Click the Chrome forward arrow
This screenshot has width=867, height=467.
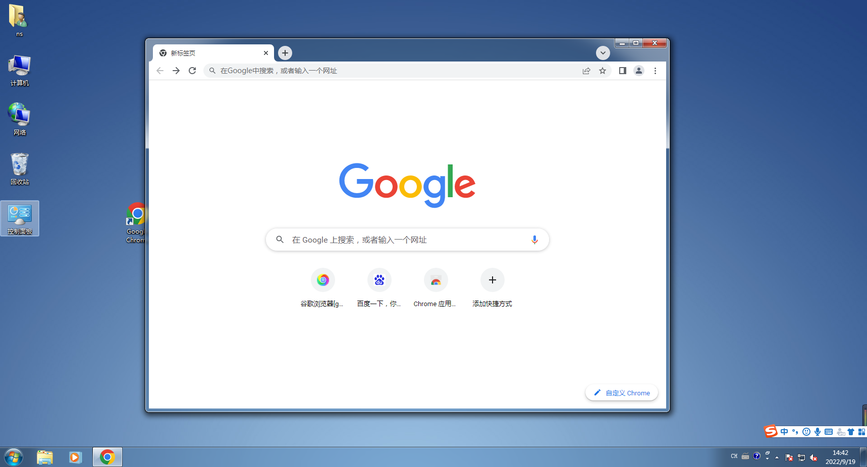coord(176,71)
